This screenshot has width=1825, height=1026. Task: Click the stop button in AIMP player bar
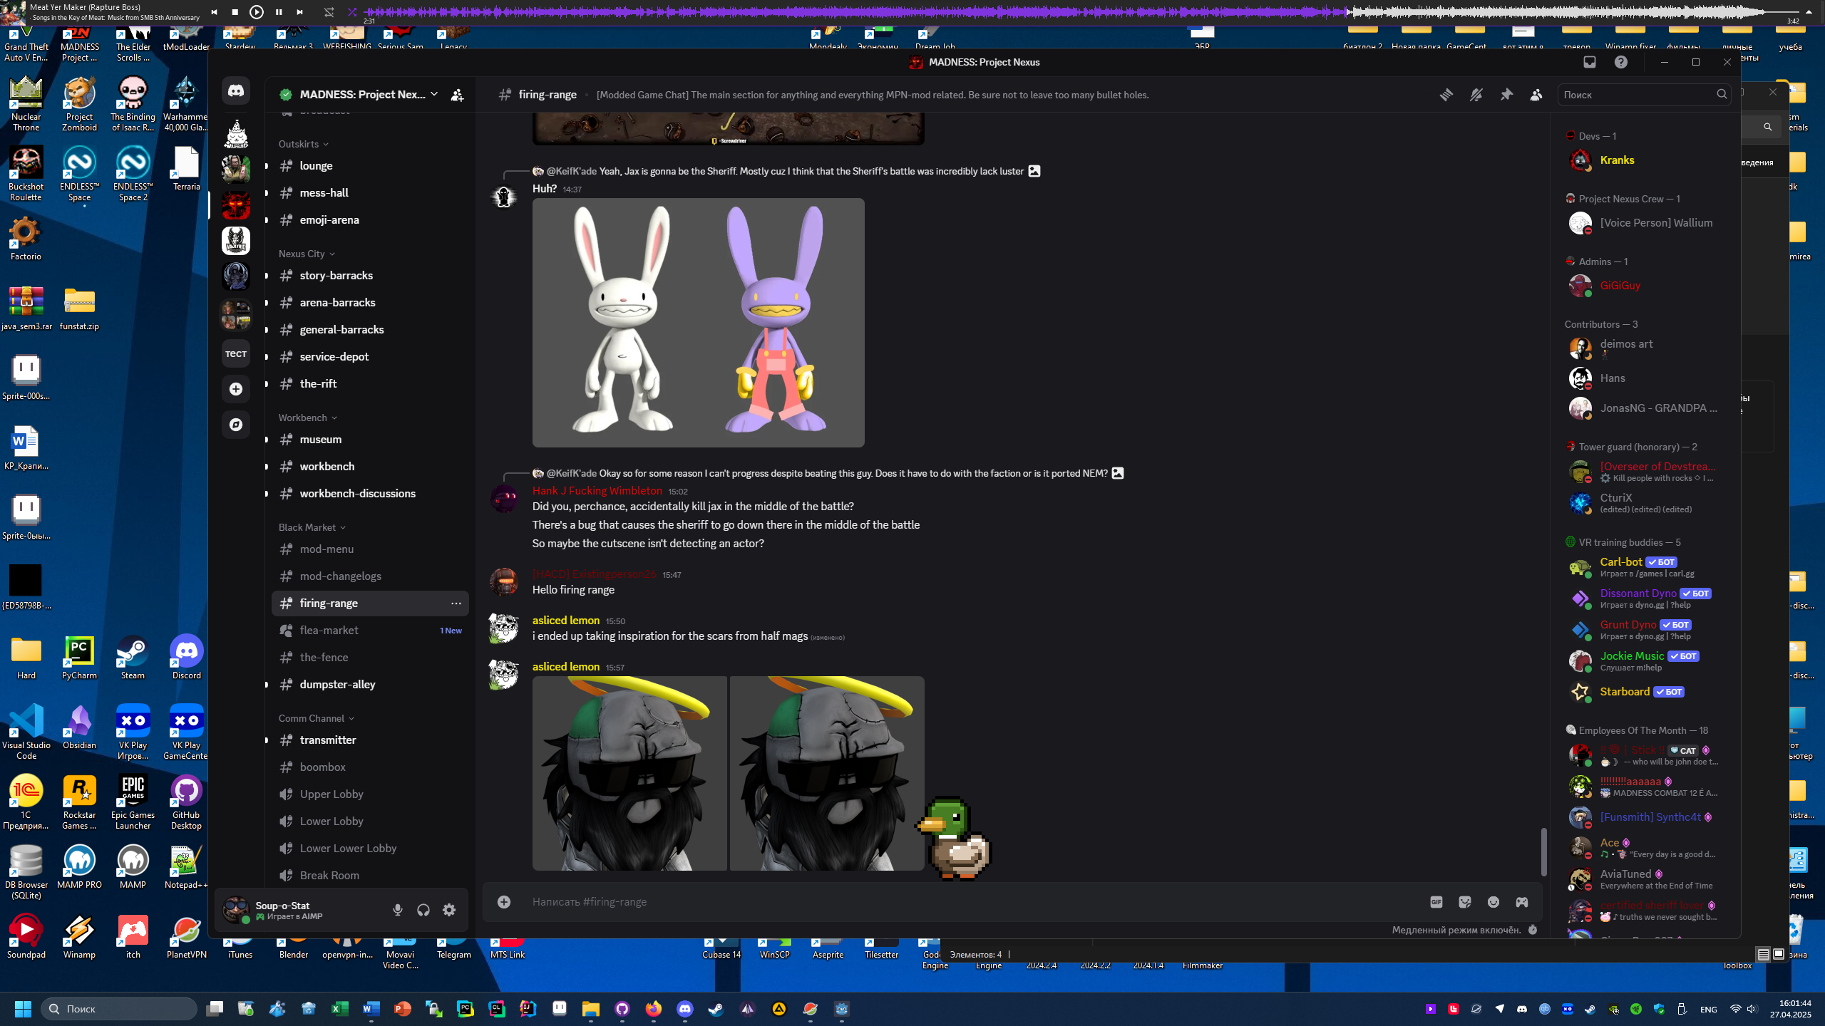(235, 12)
